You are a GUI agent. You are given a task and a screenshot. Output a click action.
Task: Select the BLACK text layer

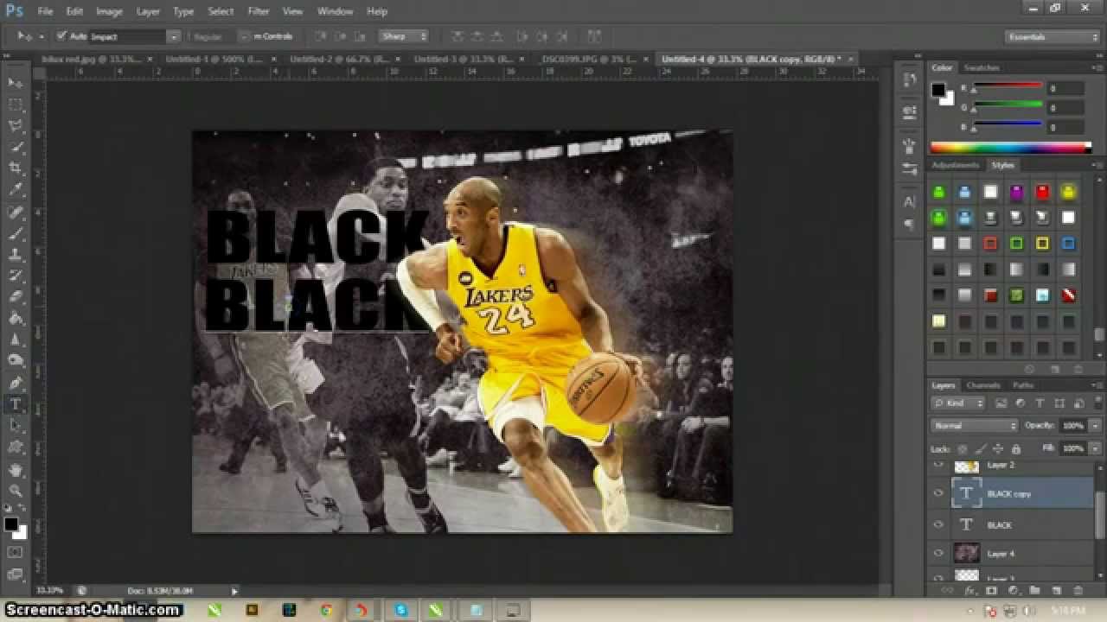coord(1021,524)
